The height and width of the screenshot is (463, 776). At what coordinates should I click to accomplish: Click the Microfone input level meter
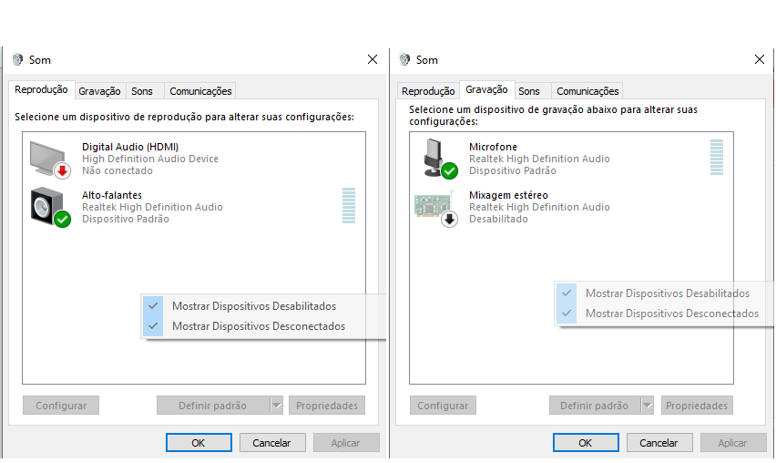(717, 158)
